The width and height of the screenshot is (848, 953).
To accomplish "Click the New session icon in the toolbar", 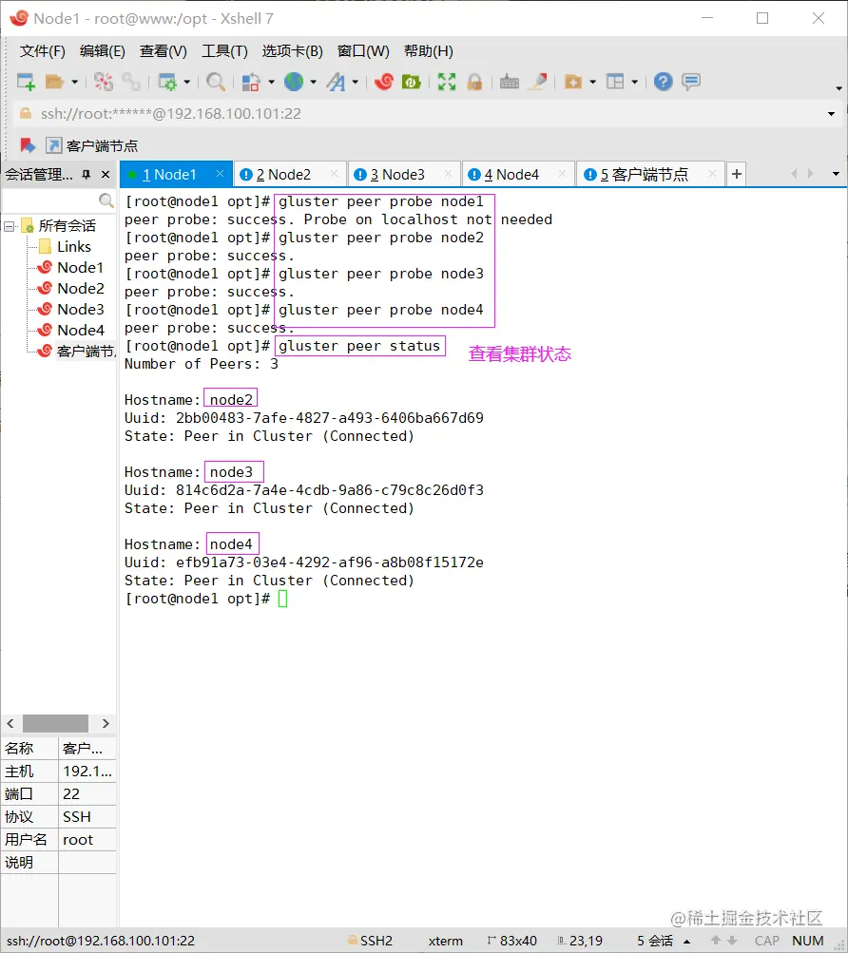I will point(26,82).
